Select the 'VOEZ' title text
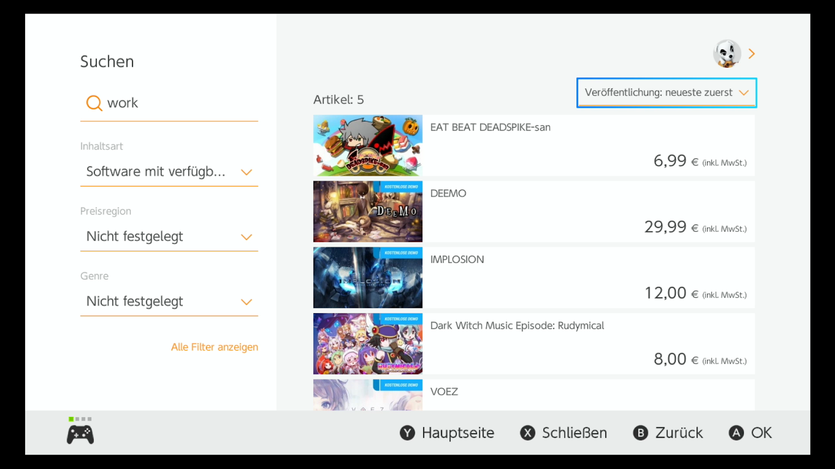The image size is (835, 469). coord(444,392)
